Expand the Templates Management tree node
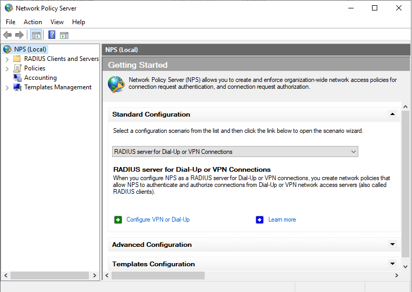The width and height of the screenshot is (412, 292). (x=7, y=88)
